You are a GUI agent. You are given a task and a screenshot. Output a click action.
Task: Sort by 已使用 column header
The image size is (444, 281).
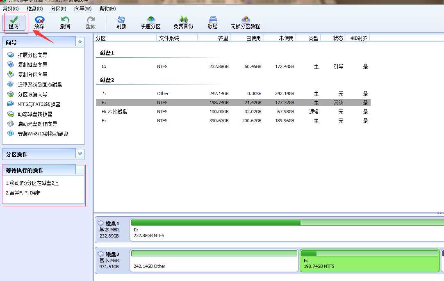(247, 38)
